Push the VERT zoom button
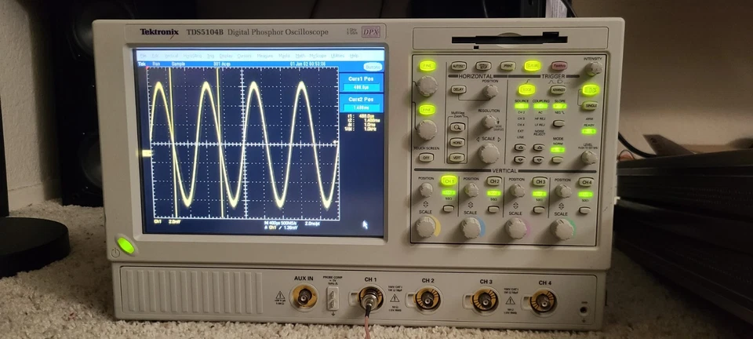 point(457,157)
